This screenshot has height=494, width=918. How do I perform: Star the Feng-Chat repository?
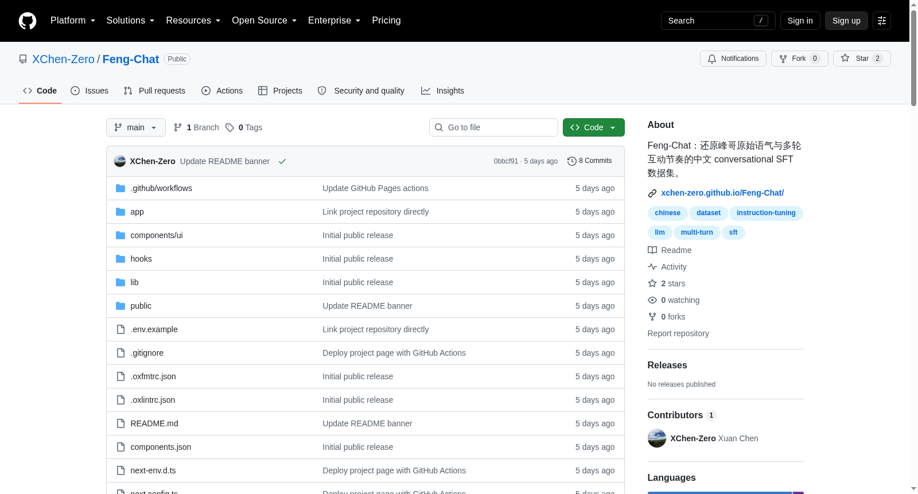coord(862,59)
